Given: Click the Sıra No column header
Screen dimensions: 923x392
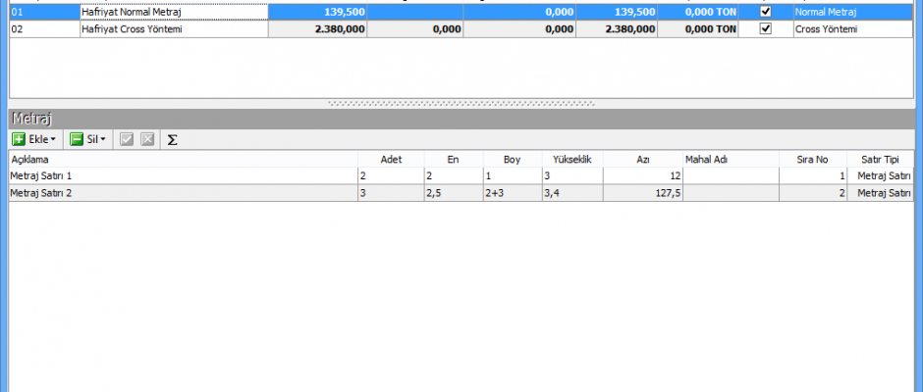Looking at the screenshot, I should [x=812, y=159].
